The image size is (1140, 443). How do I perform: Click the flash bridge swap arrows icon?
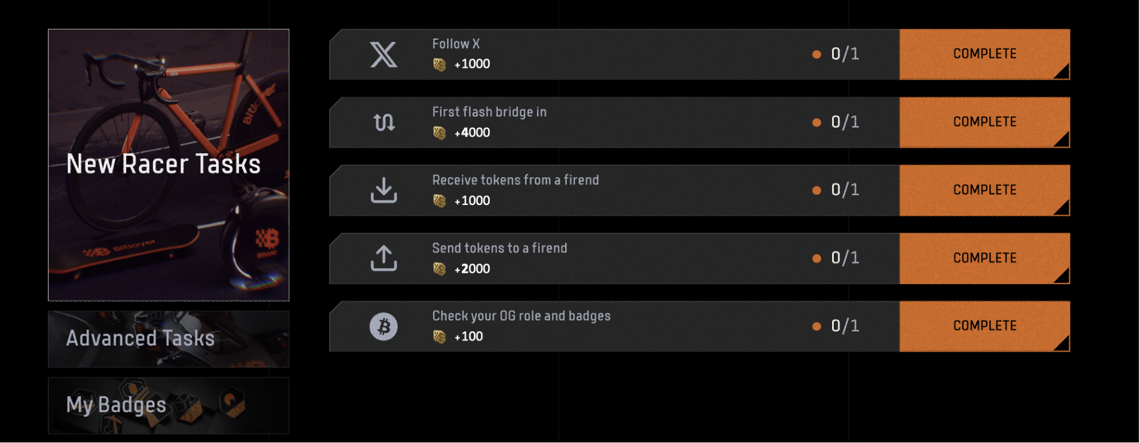click(x=384, y=122)
